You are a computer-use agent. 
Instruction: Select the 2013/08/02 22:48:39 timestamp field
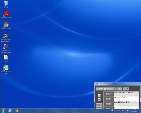click(126, 94)
